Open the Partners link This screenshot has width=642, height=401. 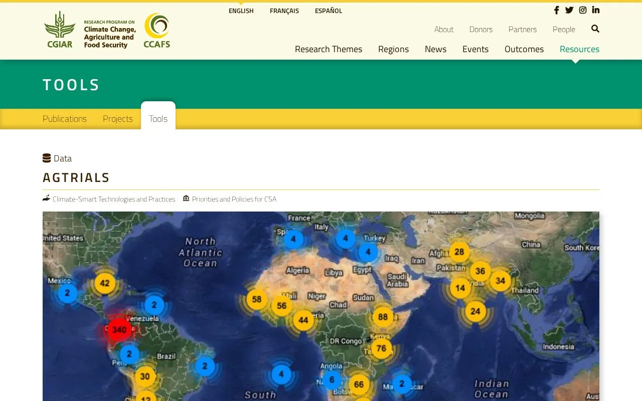(x=523, y=30)
